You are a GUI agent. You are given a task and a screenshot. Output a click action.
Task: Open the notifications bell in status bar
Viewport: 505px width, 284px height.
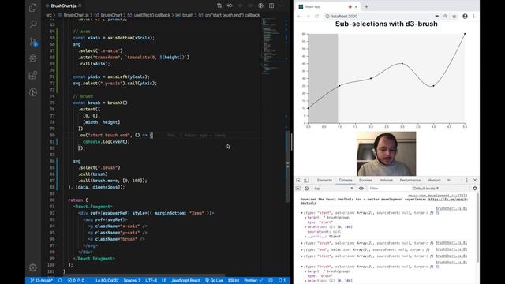point(282,281)
